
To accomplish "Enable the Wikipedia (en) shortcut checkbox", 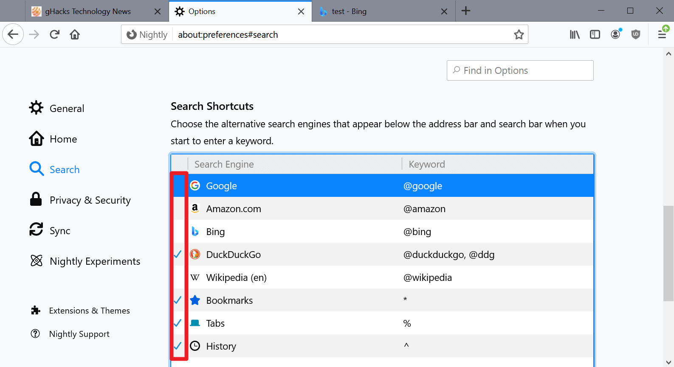I will point(178,277).
